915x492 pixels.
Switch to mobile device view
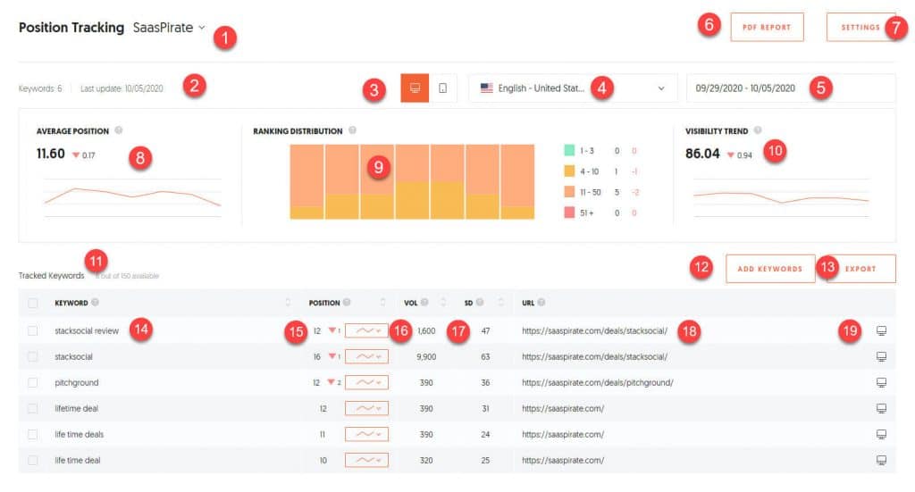pos(443,88)
